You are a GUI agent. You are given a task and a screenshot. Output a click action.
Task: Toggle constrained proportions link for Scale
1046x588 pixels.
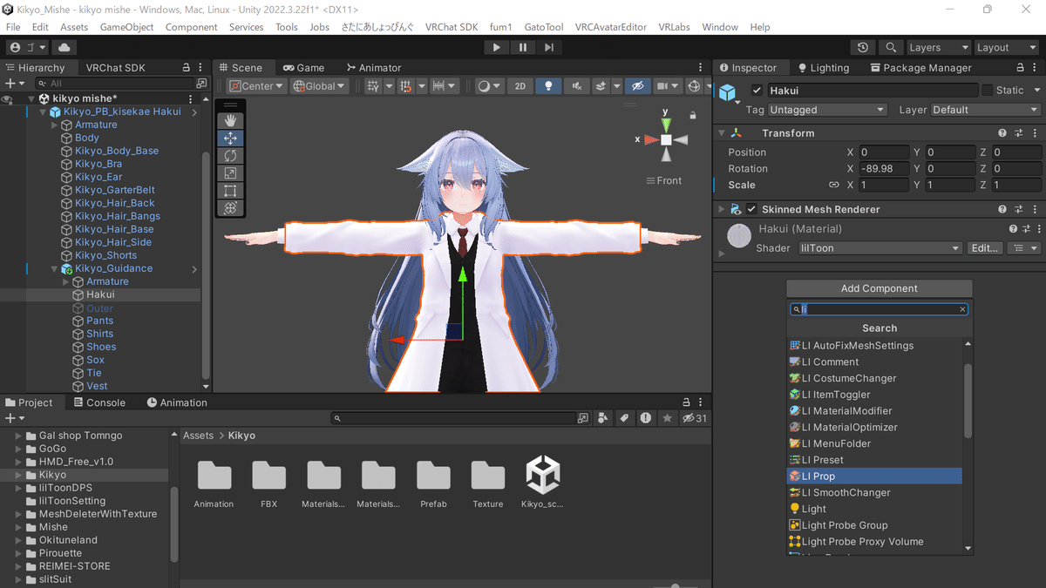click(833, 186)
